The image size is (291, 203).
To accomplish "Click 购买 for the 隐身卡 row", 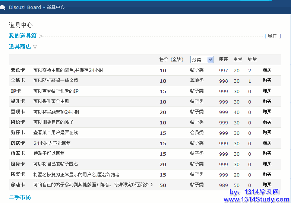I will tap(267, 164).
